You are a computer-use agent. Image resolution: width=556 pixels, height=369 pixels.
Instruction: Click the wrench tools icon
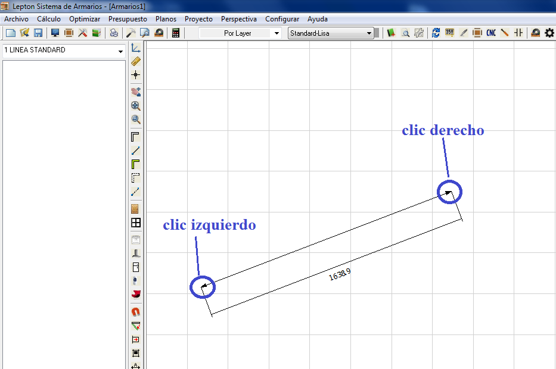[419, 33]
